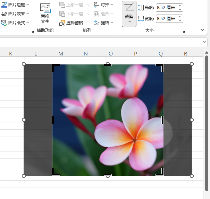
Task: Collapse the ribbon with the chevron
Action: click(202, 30)
